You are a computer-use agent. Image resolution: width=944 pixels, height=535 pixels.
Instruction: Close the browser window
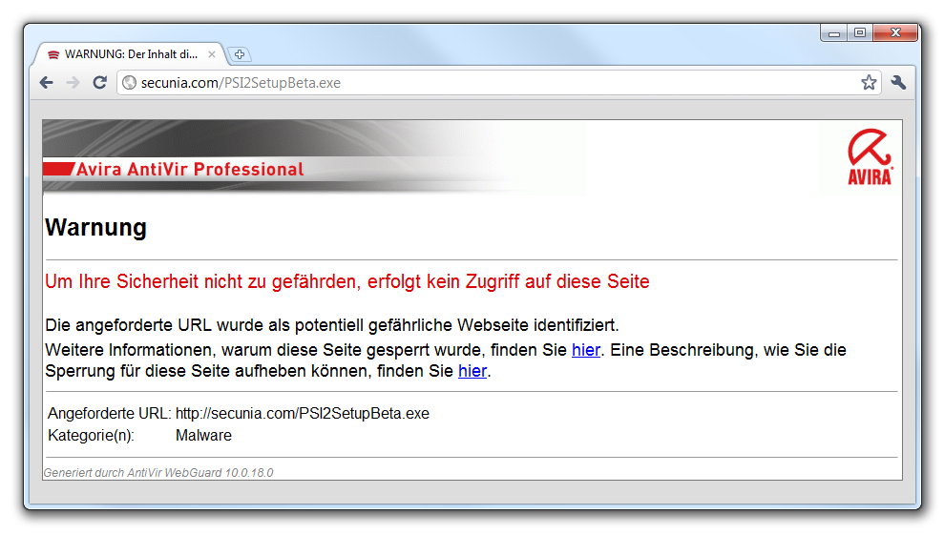pos(895,32)
